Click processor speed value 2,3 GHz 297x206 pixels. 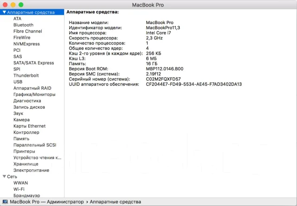154,38
